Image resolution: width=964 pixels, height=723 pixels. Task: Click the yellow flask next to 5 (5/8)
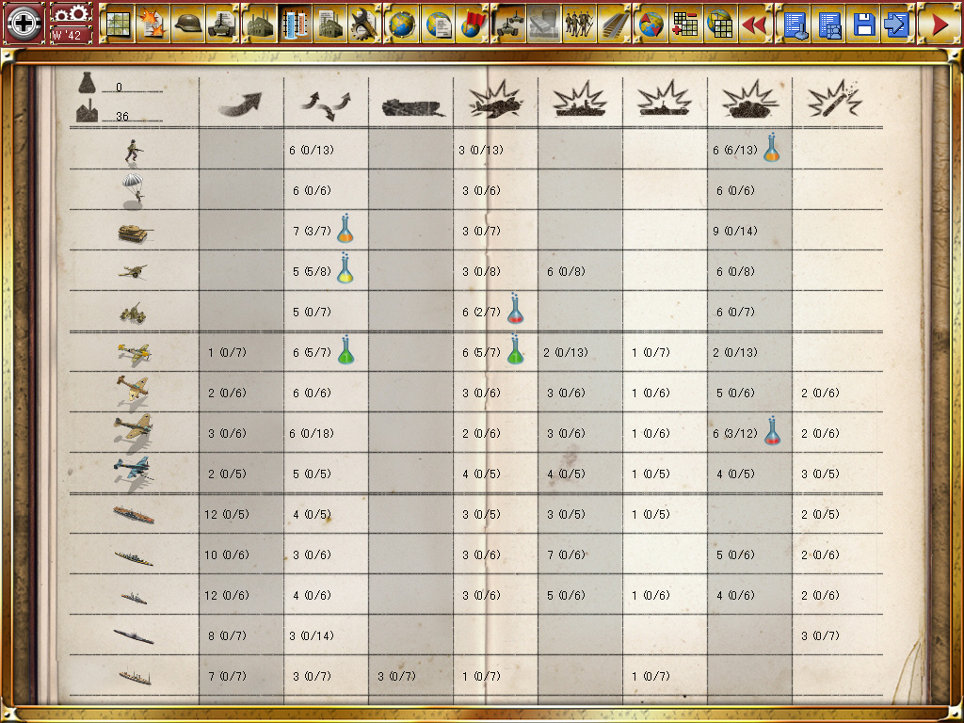click(x=345, y=268)
